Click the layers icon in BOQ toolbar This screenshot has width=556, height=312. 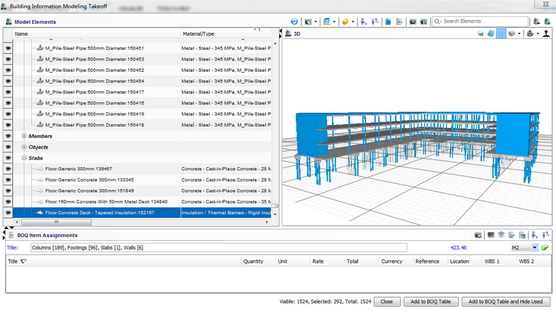(501, 235)
